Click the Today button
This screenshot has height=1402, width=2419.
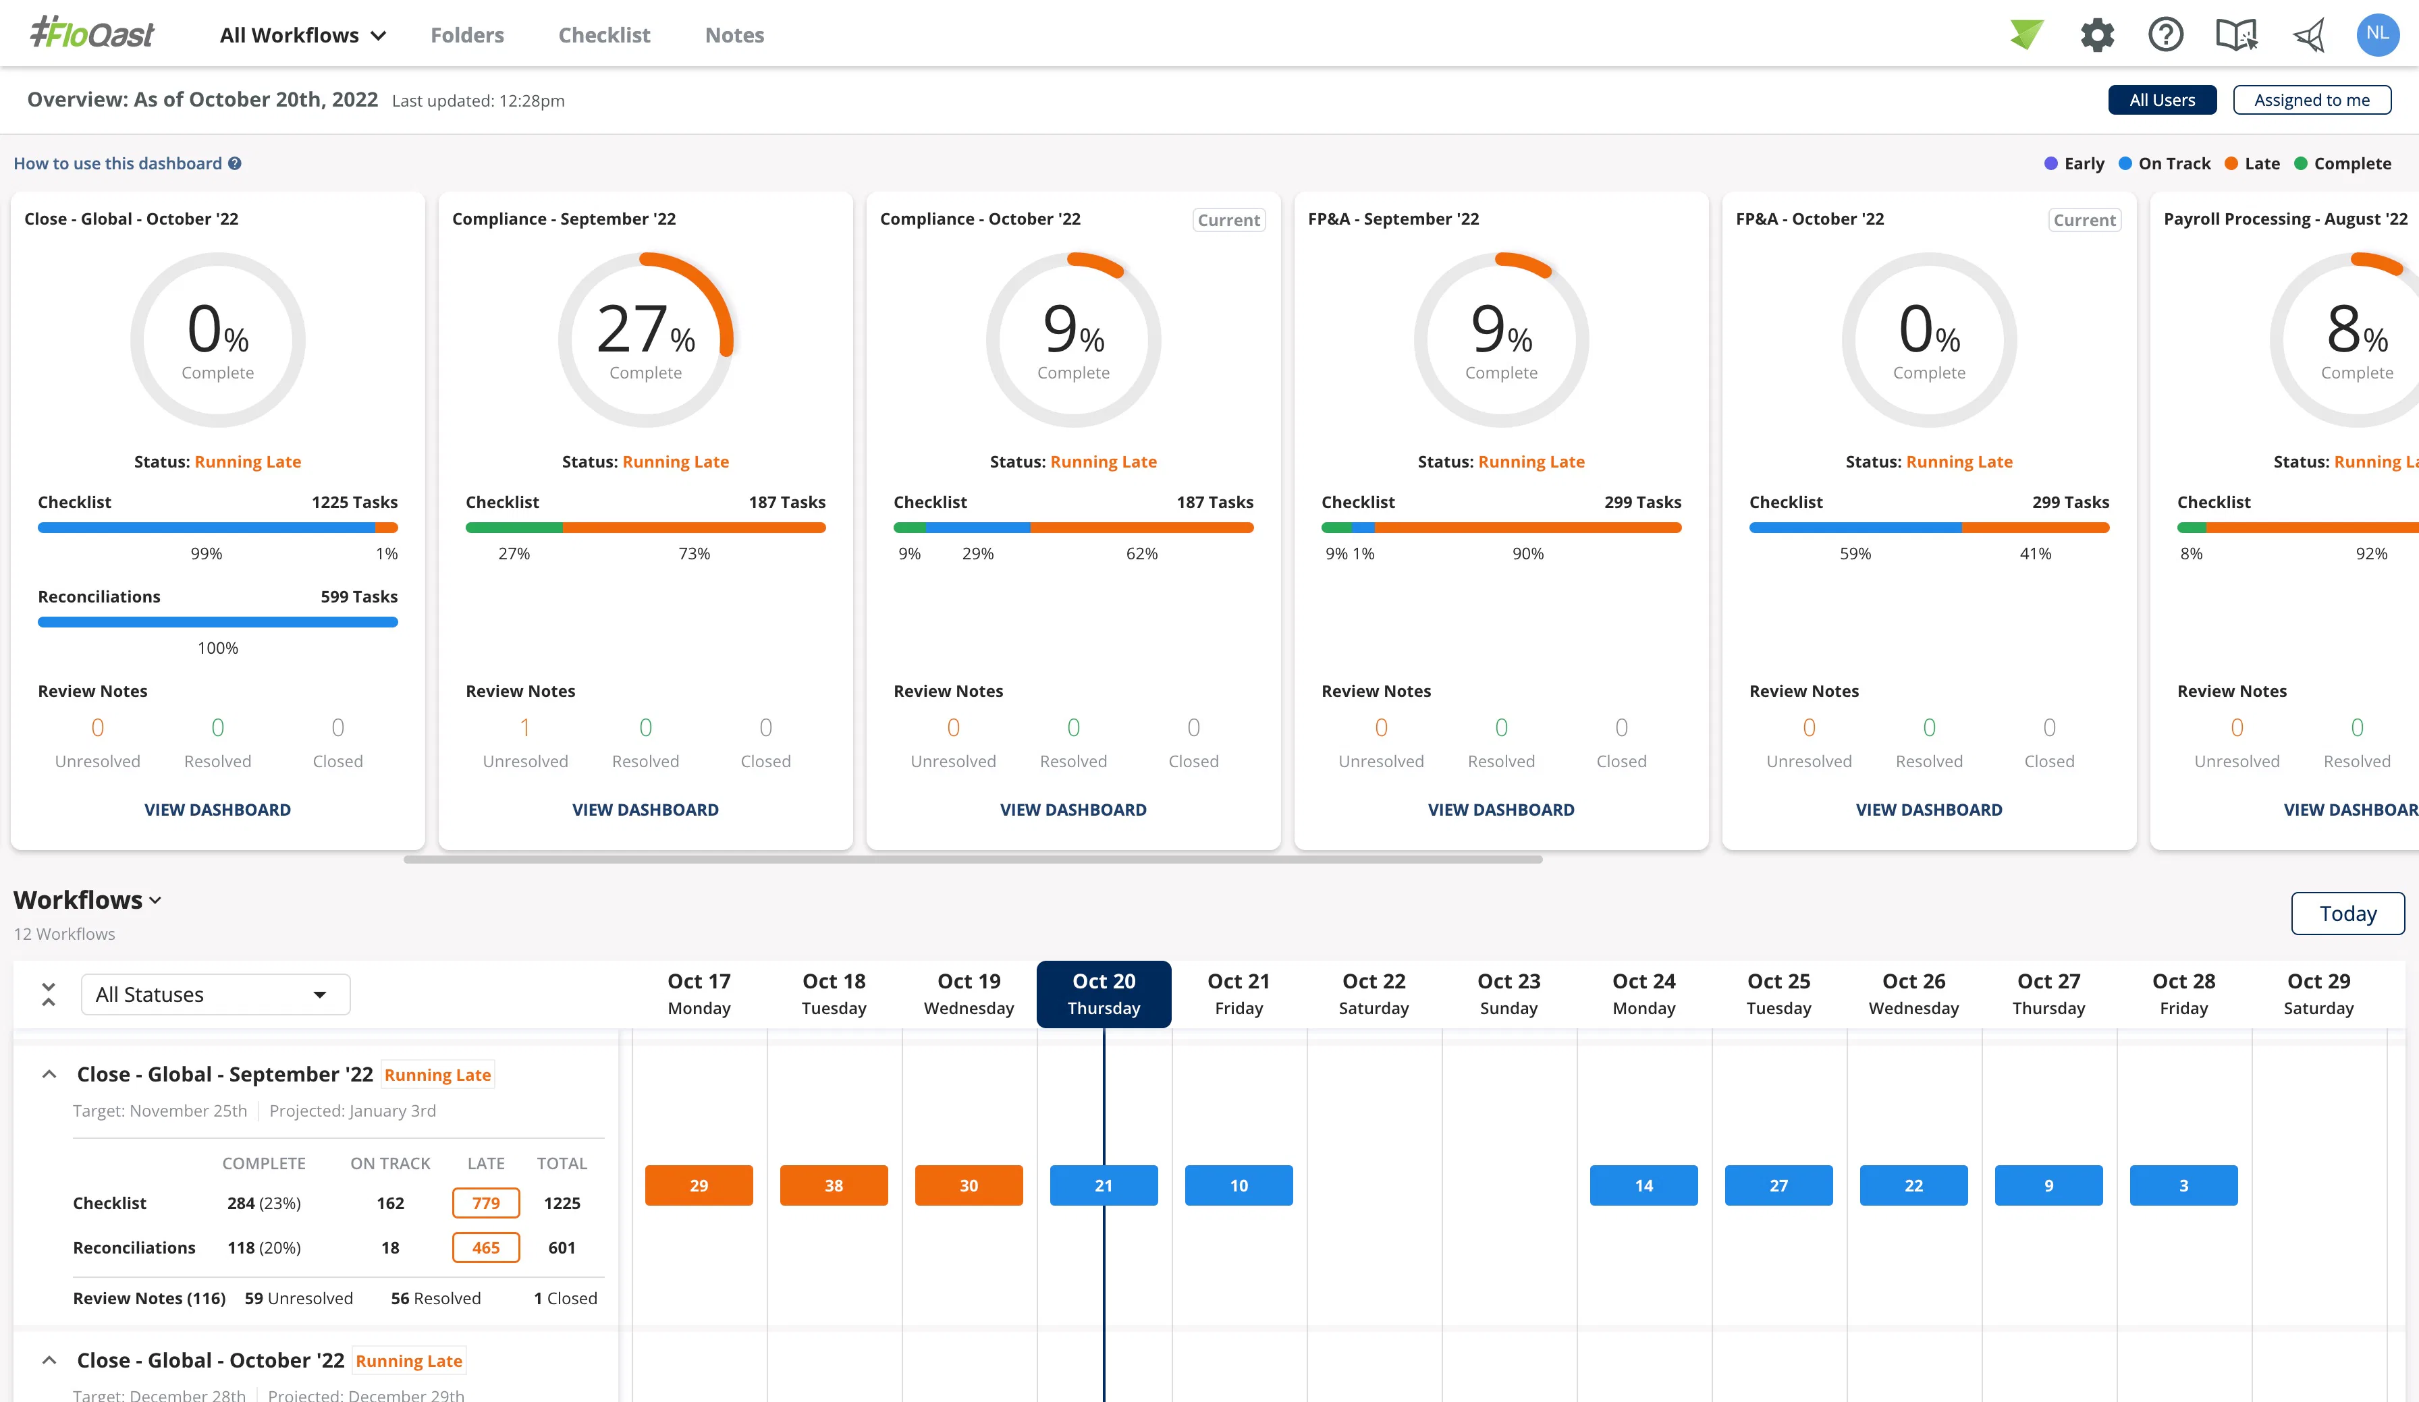click(x=2347, y=914)
